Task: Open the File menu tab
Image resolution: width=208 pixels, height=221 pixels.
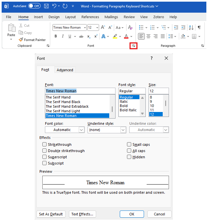Action: (9, 17)
